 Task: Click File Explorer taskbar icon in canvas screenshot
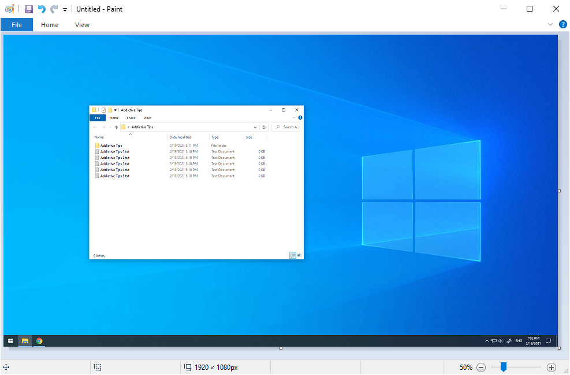click(x=25, y=341)
